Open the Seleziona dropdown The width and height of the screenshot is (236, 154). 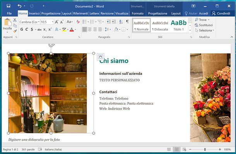click(205, 30)
